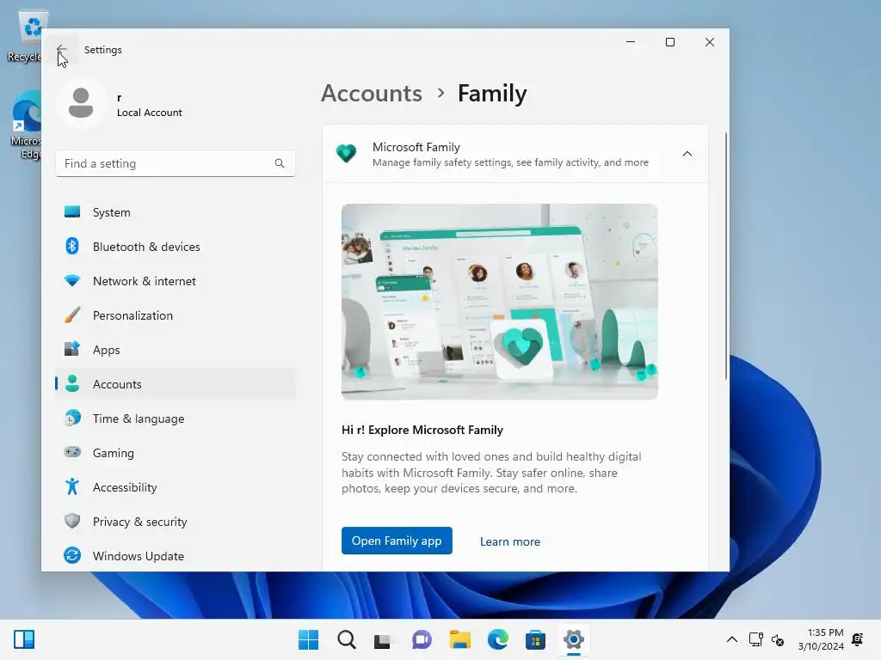Open the Windows Start menu
This screenshot has height=660, width=881.
pyautogui.click(x=308, y=639)
